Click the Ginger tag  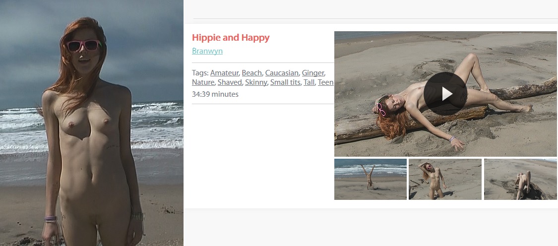313,72
